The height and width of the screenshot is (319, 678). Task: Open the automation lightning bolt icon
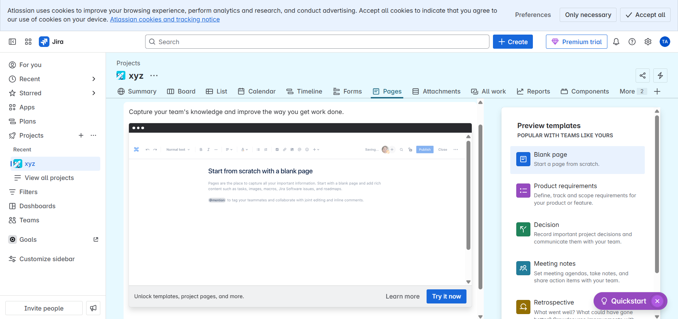pos(660,76)
